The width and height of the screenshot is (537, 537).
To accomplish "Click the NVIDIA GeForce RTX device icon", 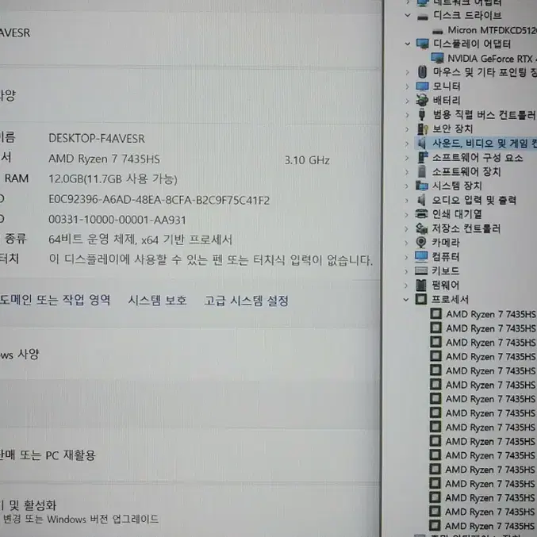I will (x=437, y=58).
